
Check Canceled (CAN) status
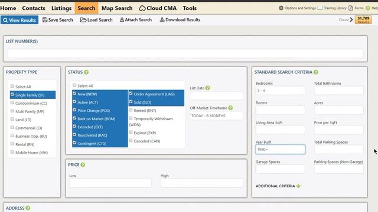point(131,140)
